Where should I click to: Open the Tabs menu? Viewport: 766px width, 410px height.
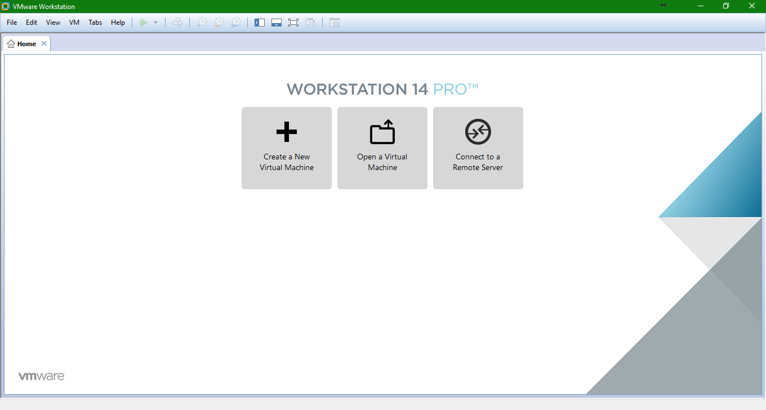point(95,23)
